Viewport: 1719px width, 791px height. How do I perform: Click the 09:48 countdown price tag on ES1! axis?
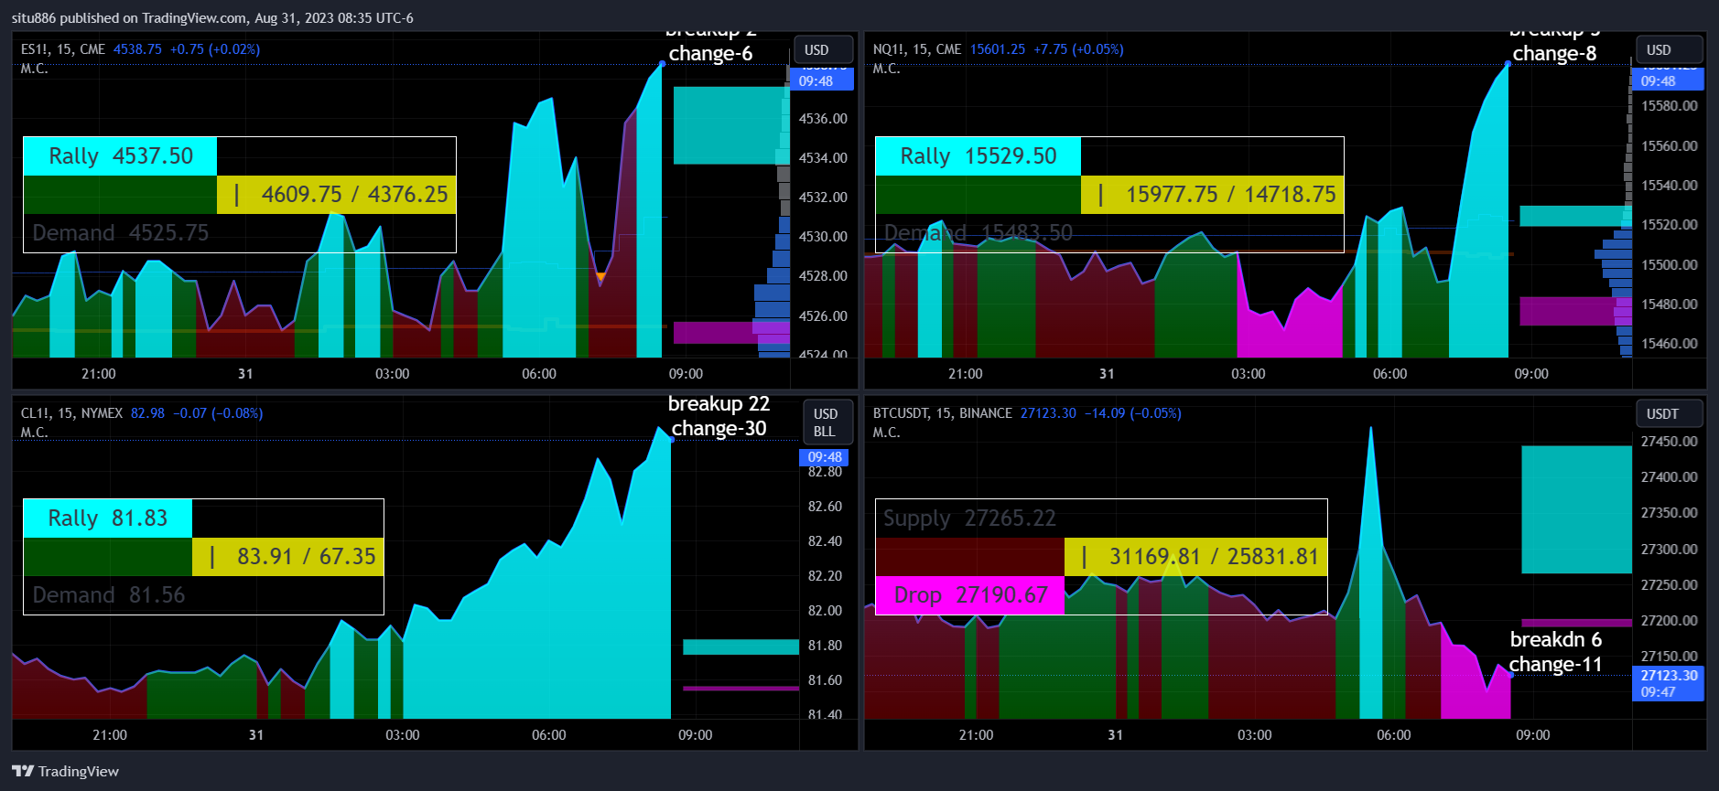tap(821, 79)
